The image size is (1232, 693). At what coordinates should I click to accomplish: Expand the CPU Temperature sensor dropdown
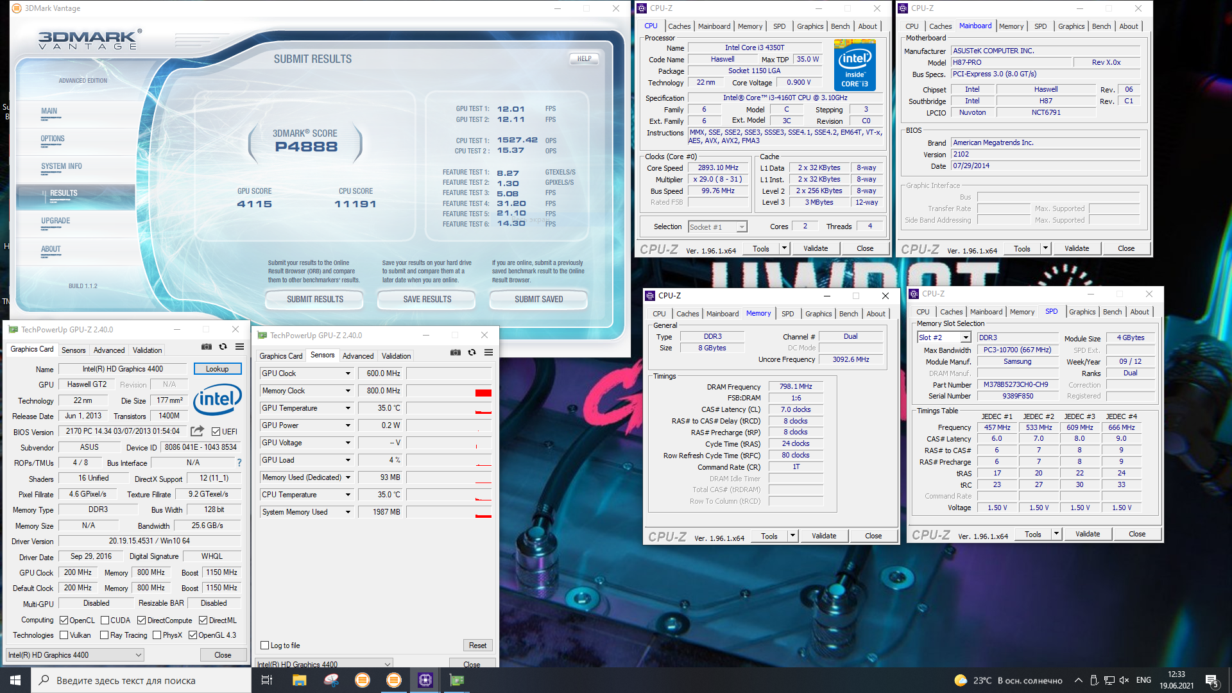click(x=348, y=495)
